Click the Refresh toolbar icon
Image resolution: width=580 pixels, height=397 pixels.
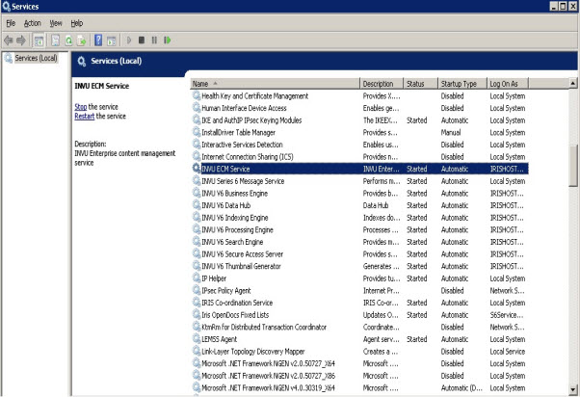(x=68, y=40)
